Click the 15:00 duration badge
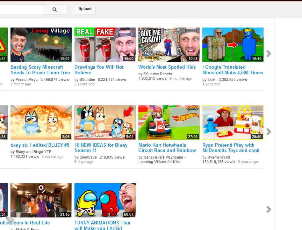 [x=129, y=59]
